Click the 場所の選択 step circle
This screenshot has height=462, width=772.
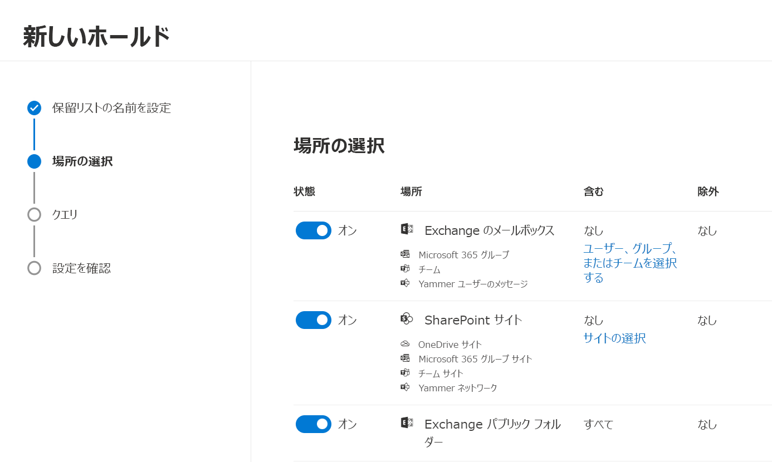35,161
